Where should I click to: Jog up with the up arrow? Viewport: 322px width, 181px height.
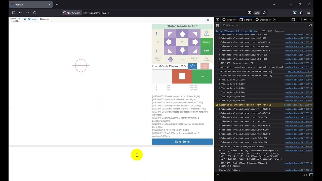182,34
